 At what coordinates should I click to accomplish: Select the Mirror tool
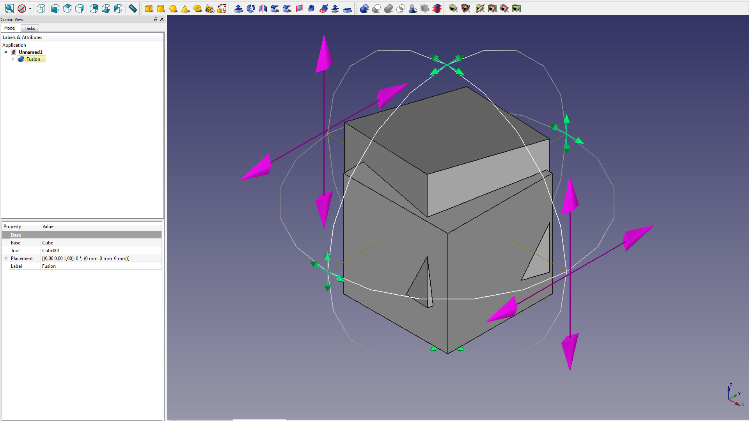(263, 8)
